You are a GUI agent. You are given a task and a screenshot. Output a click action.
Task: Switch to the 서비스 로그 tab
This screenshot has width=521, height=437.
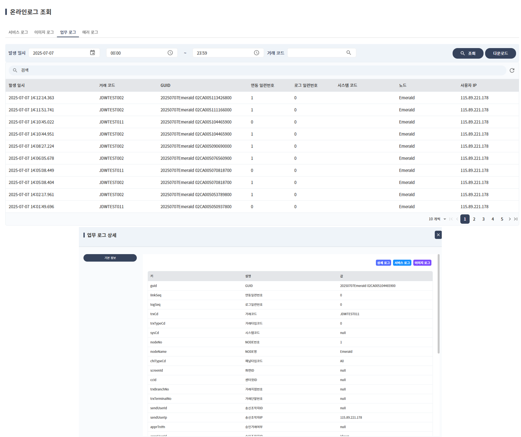point(18,32)
